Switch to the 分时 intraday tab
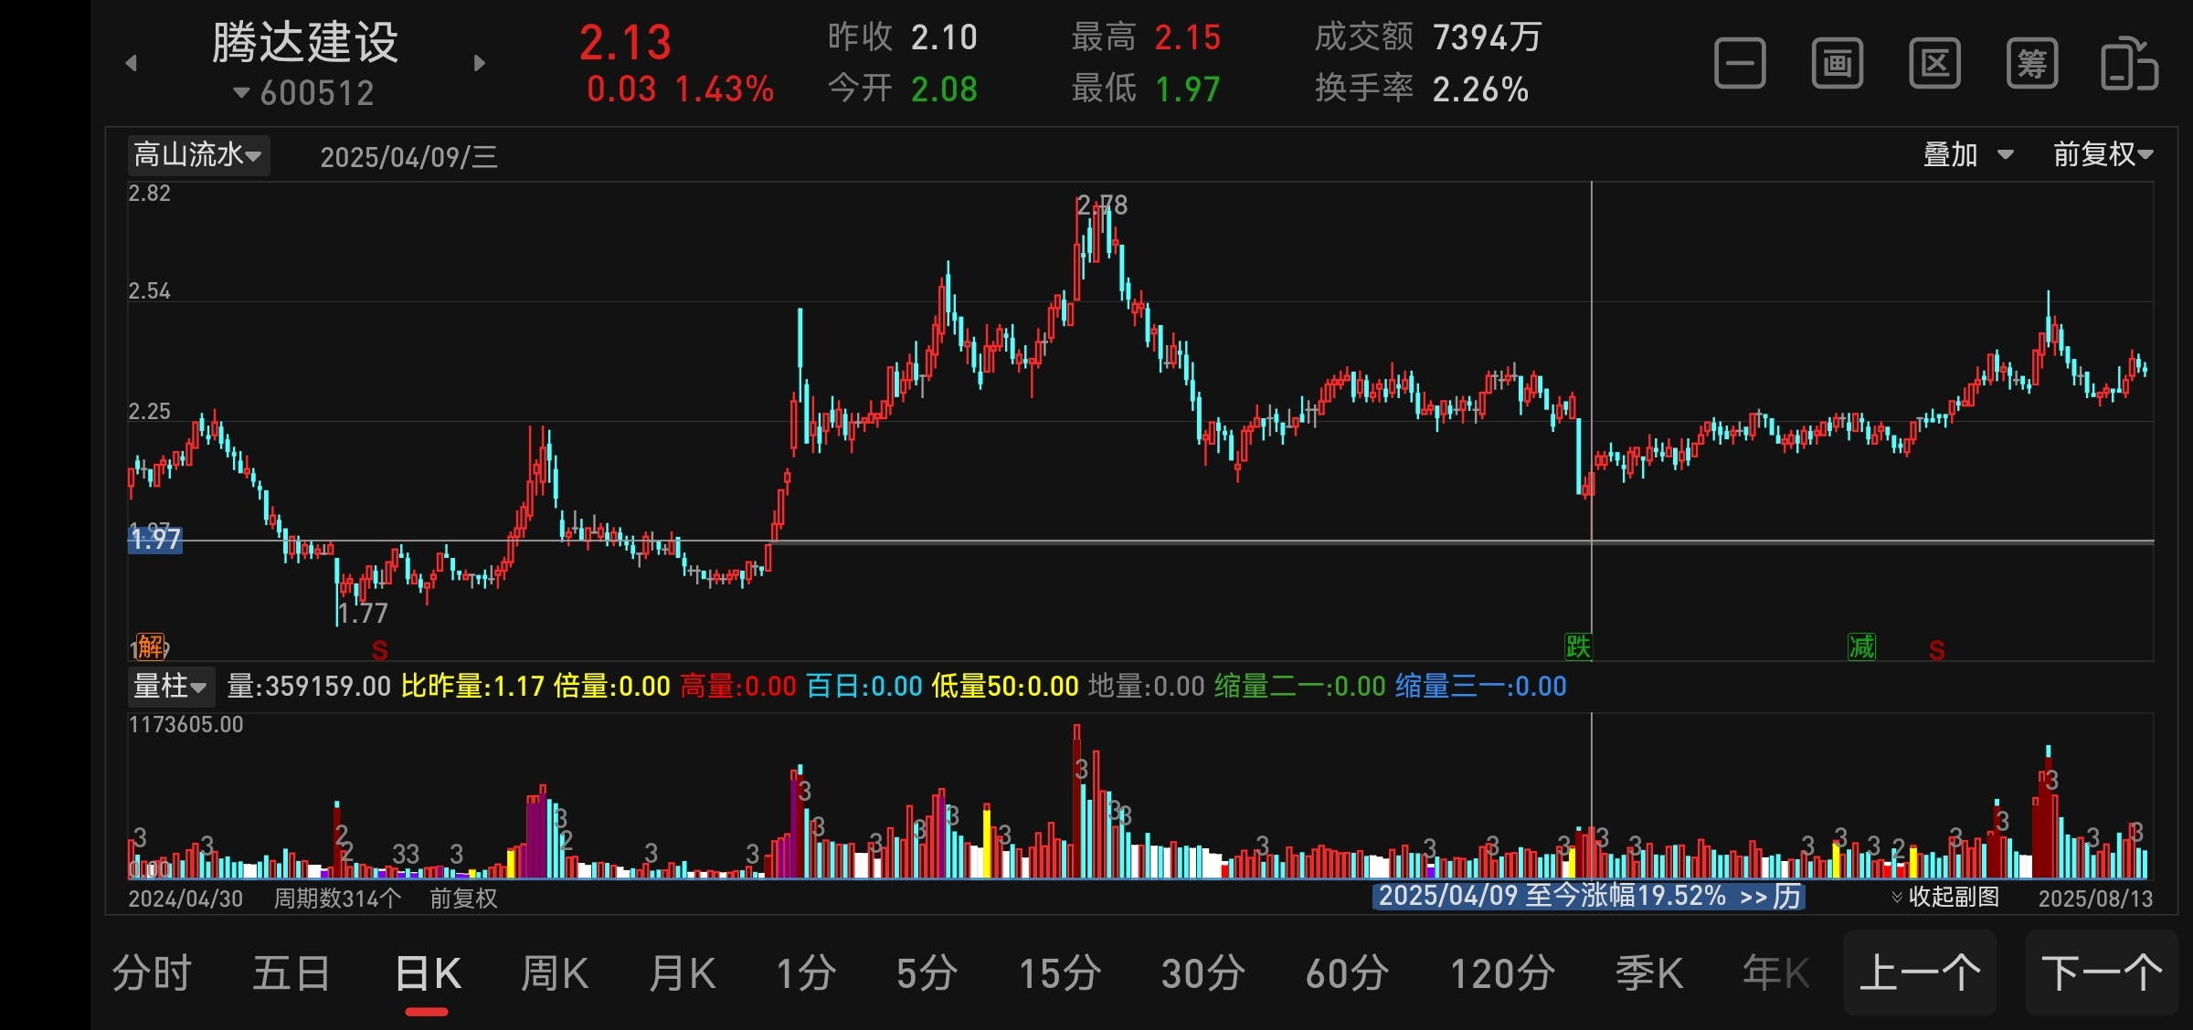The width and height of the screenshot is (2193, 1030). 152,973
